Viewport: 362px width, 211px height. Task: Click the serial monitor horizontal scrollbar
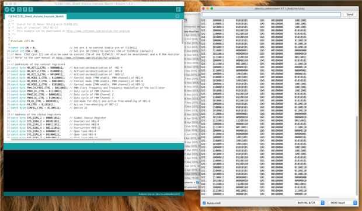[x=260, y=198]
